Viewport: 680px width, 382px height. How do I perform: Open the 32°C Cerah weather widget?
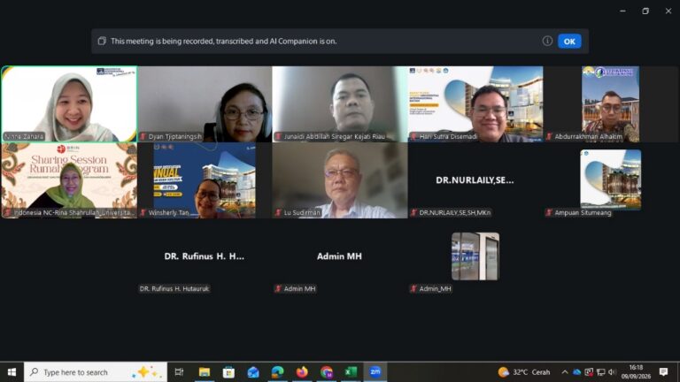point(524,372)
